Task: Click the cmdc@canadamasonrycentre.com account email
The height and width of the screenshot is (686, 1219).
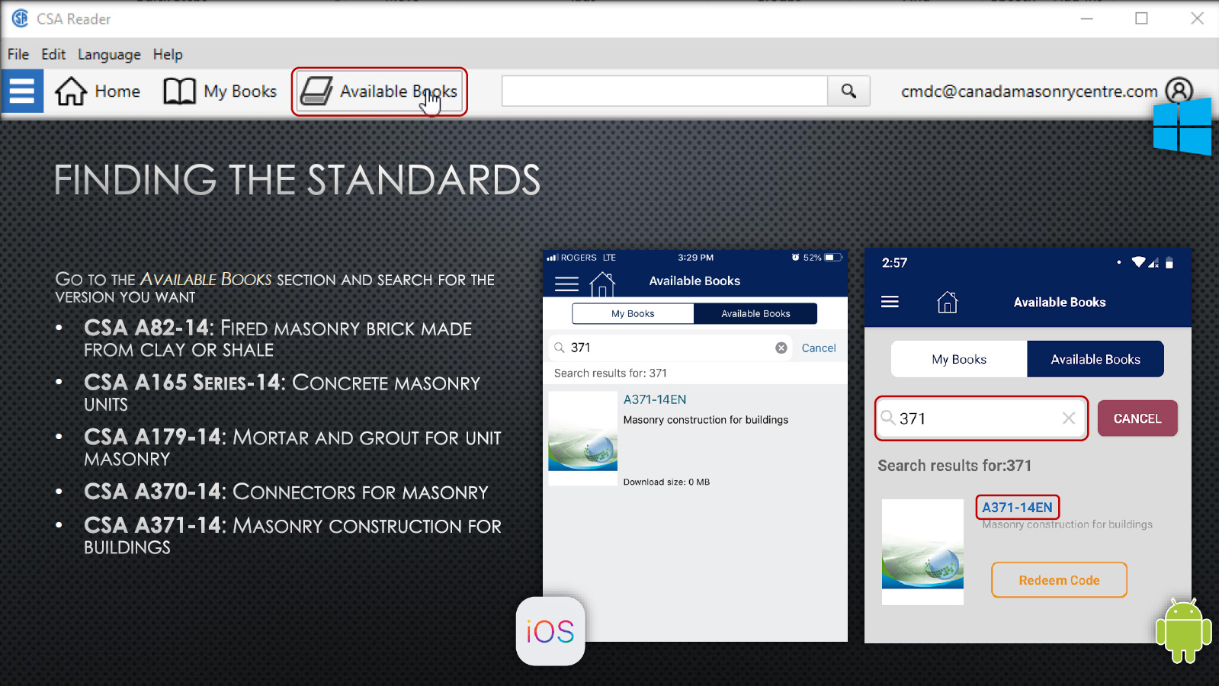Action: tap(1029, 91)
